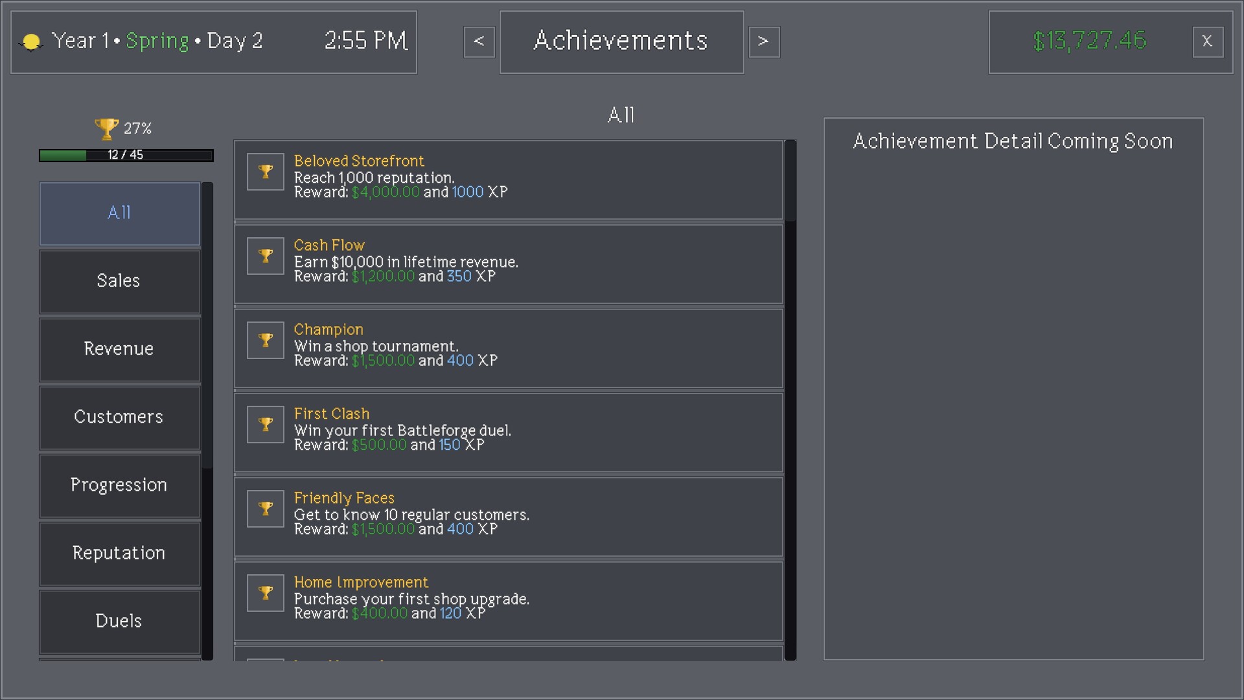Click the Achievements page title
This screenshot has height=700, width=1244.
tap(621, 41)
